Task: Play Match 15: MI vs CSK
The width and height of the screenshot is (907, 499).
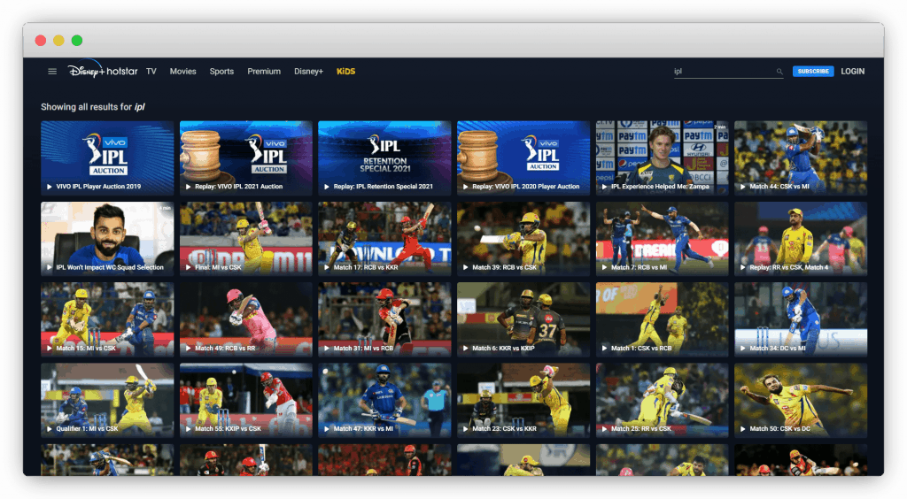Action: point(107,319)
